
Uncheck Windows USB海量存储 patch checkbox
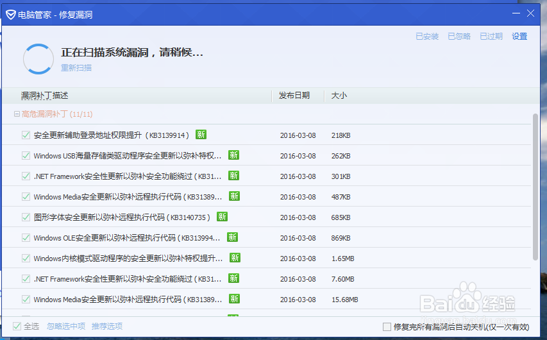tap(26, 156)
